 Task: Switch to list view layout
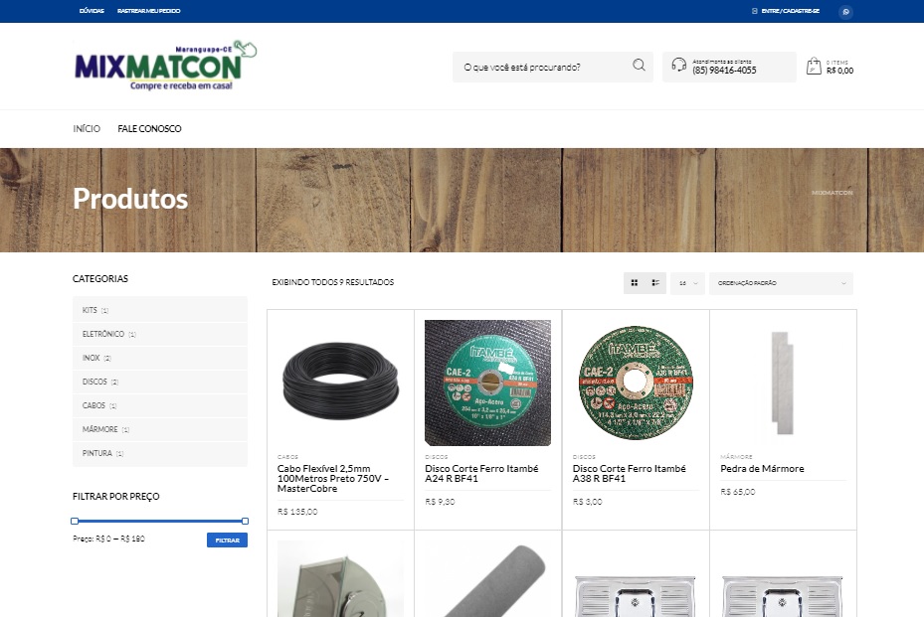point(655,283)
